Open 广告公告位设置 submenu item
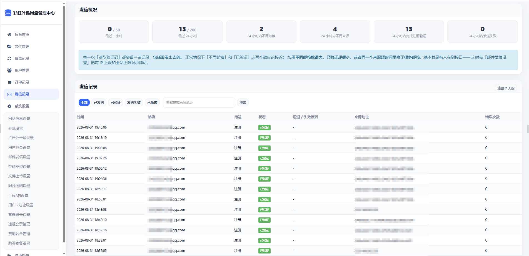The height and width of the screenshot is (256, 529). pyautogui.click(x=21, y=138)
